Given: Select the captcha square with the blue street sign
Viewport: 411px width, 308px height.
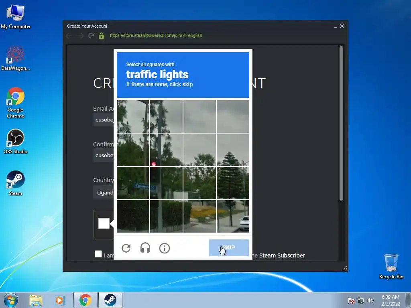Looking at the screenshot, I should point(133,183).
